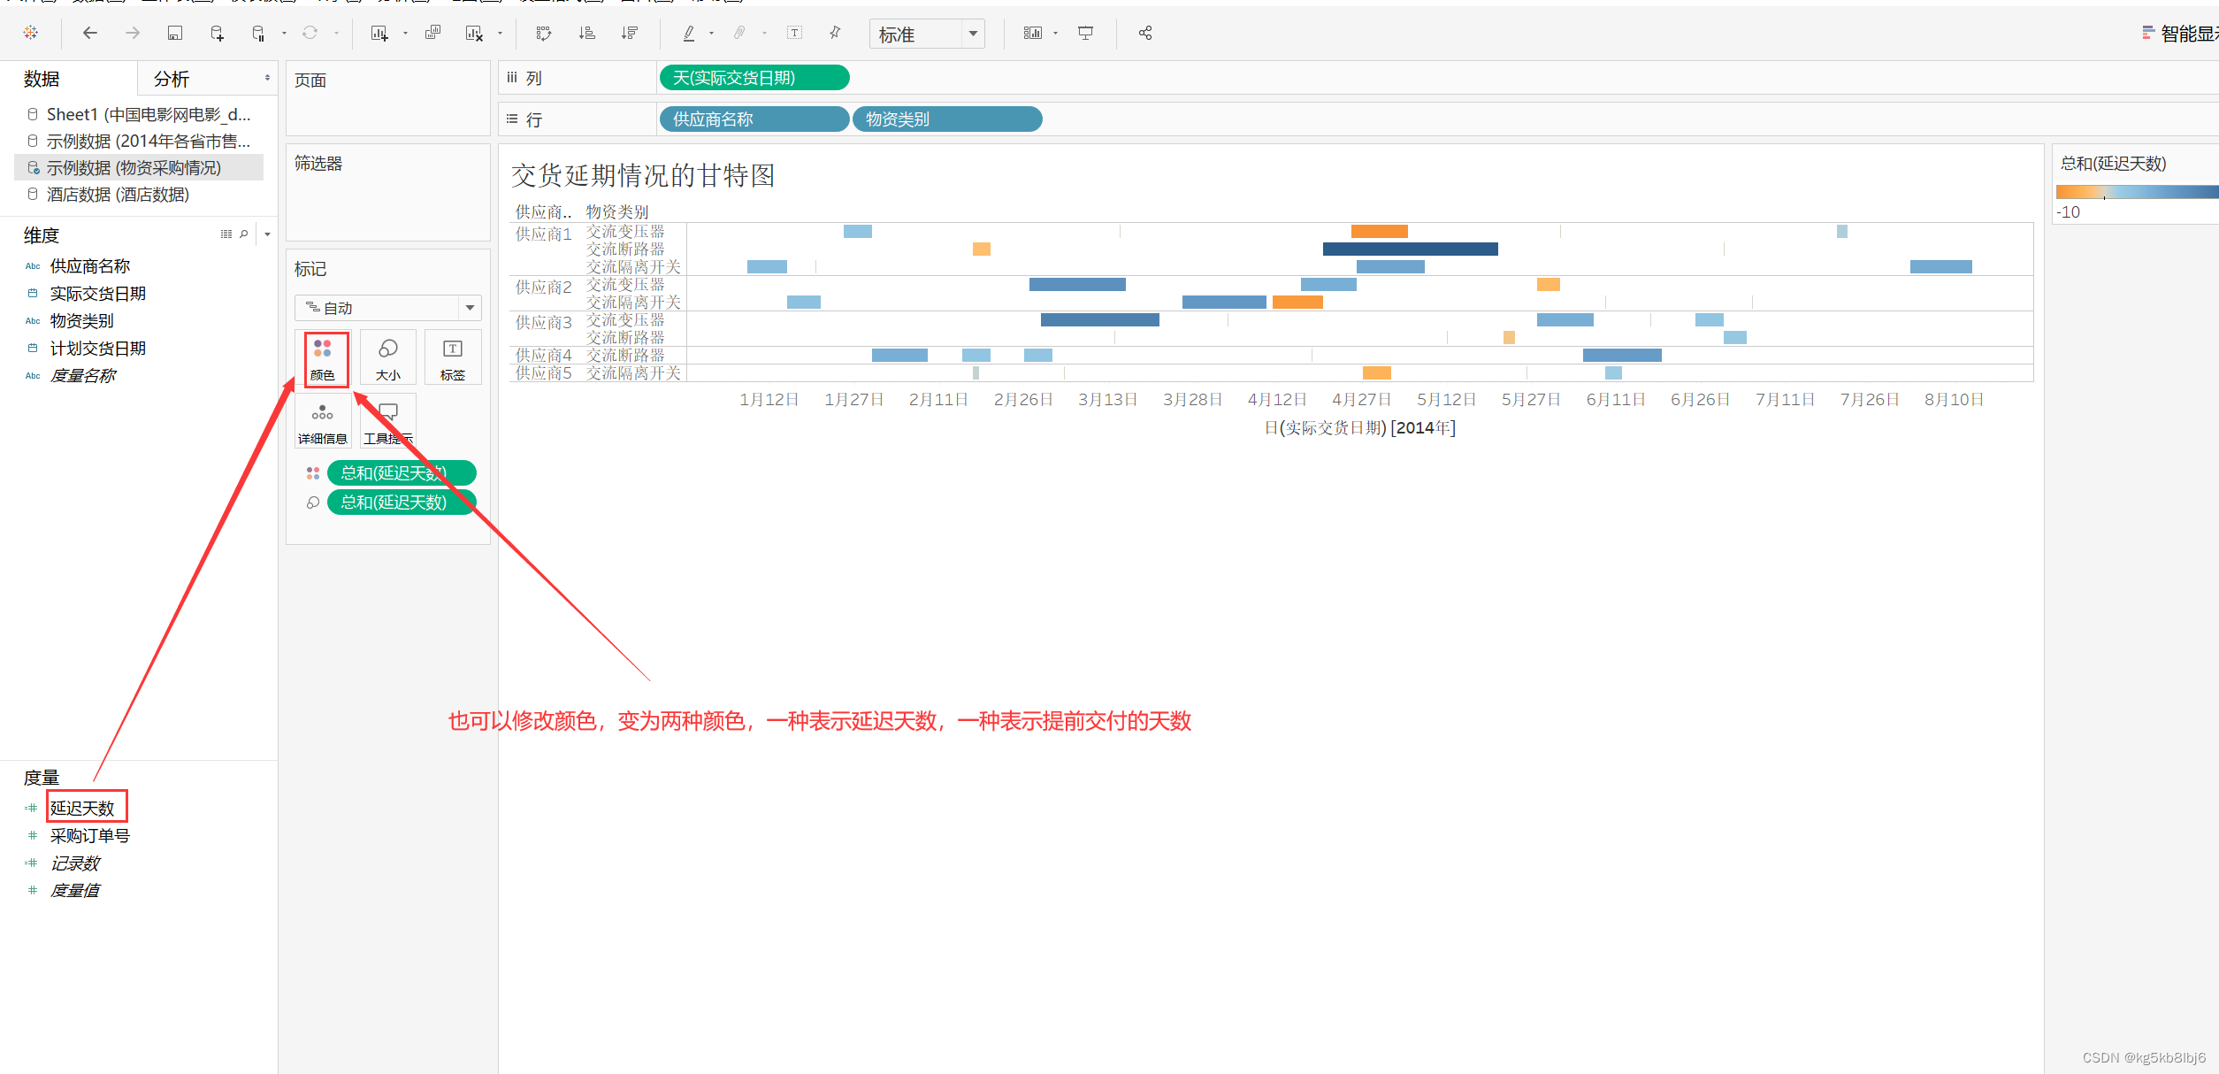This screenshot has width=2219, height=1074.
Task: Open the Highlight dropdown arrow
Action: click(x=711, y=34)
